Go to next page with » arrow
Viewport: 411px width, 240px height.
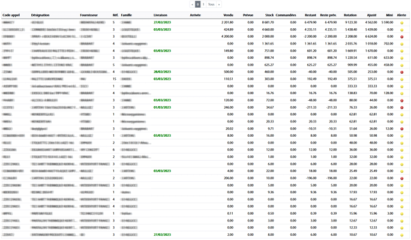(219, 4)
